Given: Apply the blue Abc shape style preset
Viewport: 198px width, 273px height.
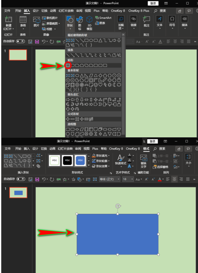Looking at the screenshot, I should (80, 160).
